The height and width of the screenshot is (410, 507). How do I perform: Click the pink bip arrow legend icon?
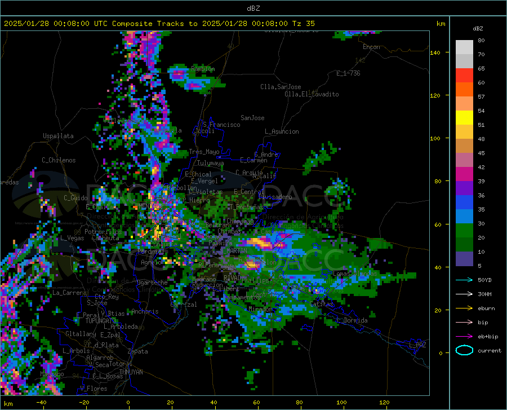pyautogui.click(x=464, y=323)
